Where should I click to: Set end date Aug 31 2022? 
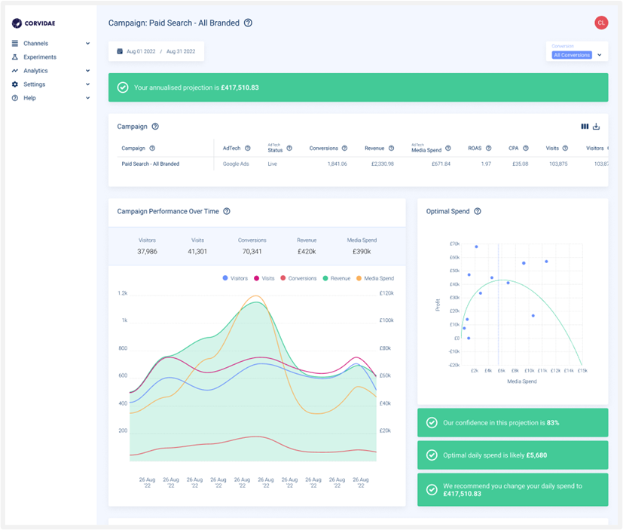181,51
